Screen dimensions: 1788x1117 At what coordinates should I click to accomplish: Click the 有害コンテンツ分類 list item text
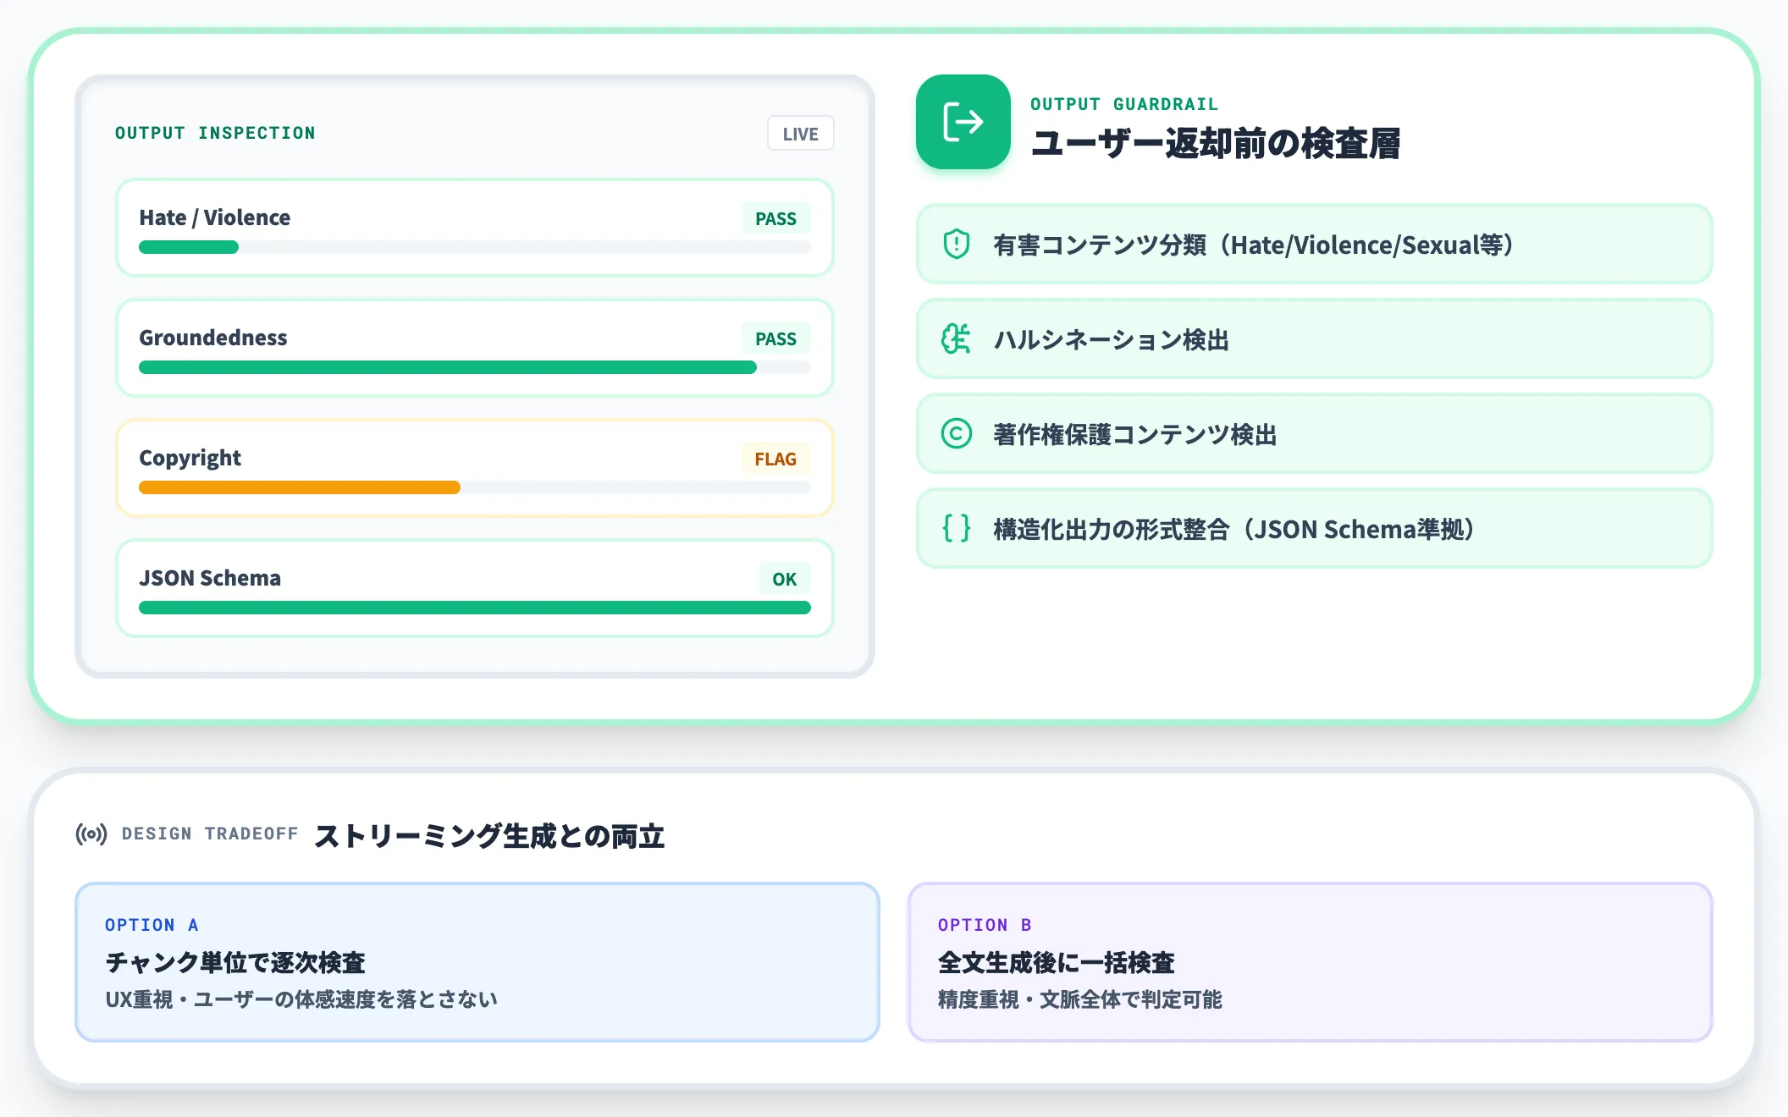click(1254, 245)
